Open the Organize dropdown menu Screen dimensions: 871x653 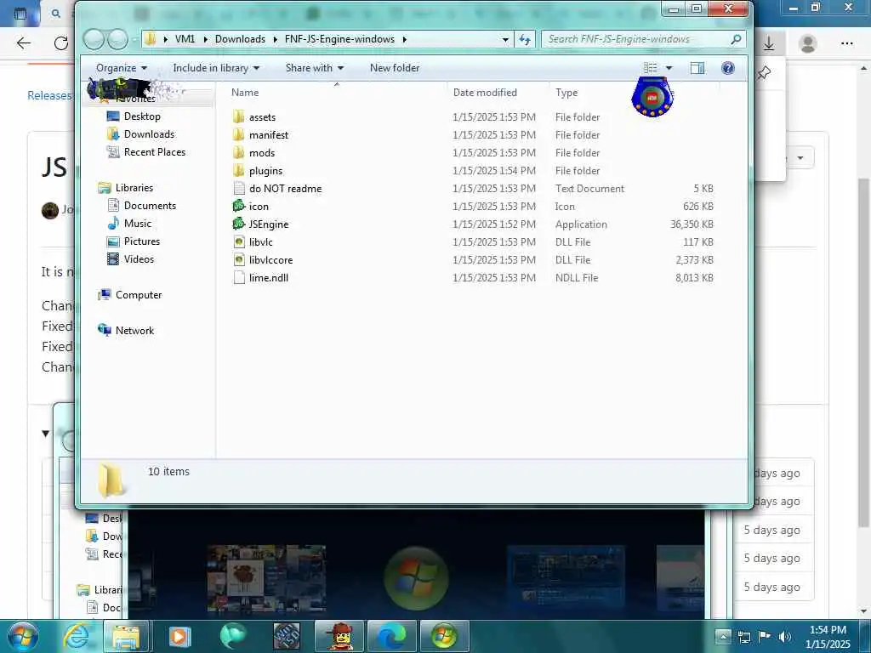click(122, 68)
